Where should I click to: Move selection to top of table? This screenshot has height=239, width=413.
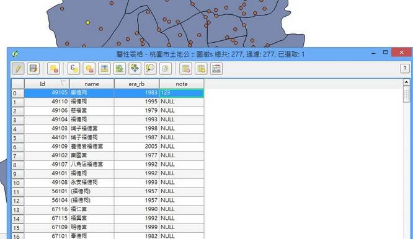[x=104, y=69]
